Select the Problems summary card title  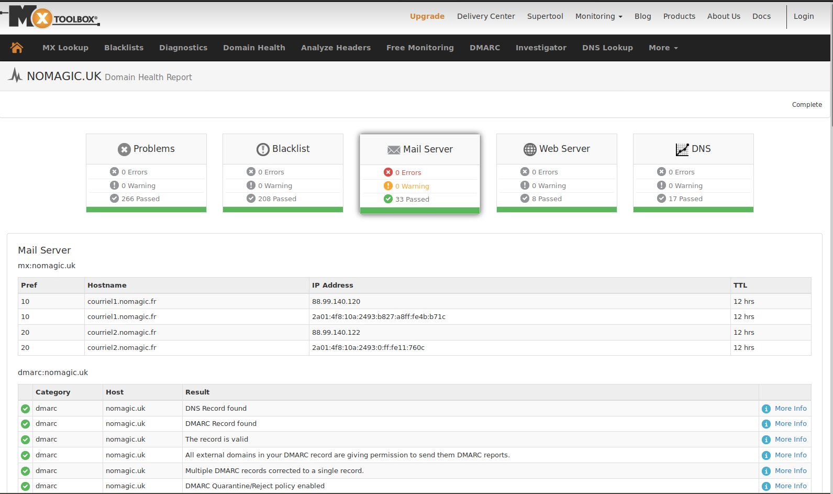pyautogui.click(x=154, y=149)
